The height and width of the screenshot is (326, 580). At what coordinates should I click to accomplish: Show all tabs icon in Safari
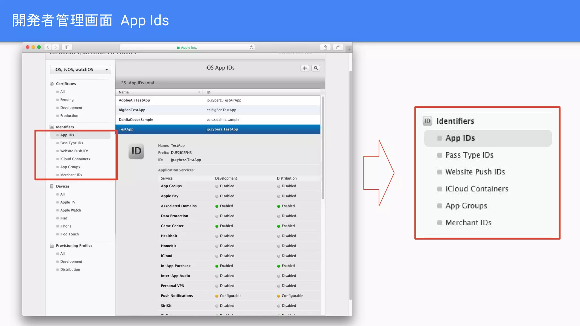[x=338, y=47]
